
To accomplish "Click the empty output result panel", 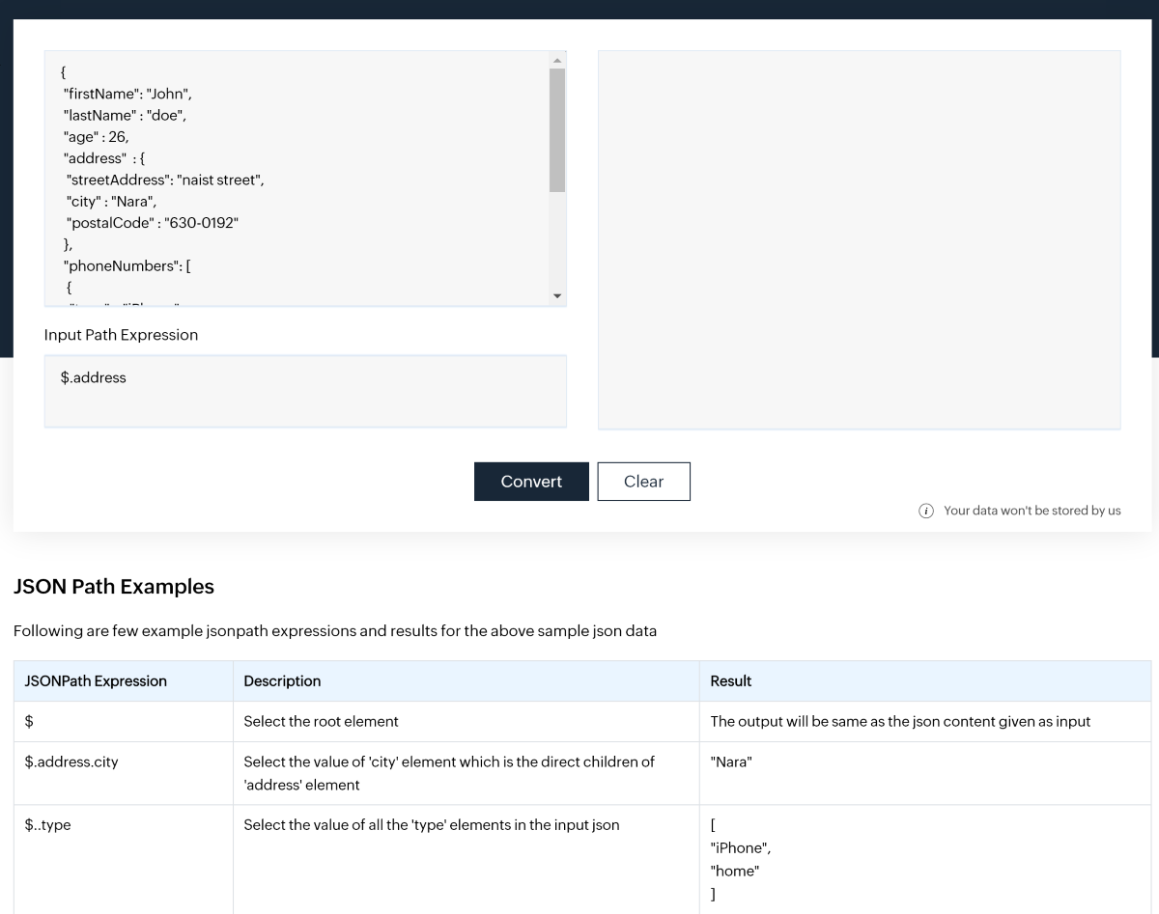I will click(859, 239).
